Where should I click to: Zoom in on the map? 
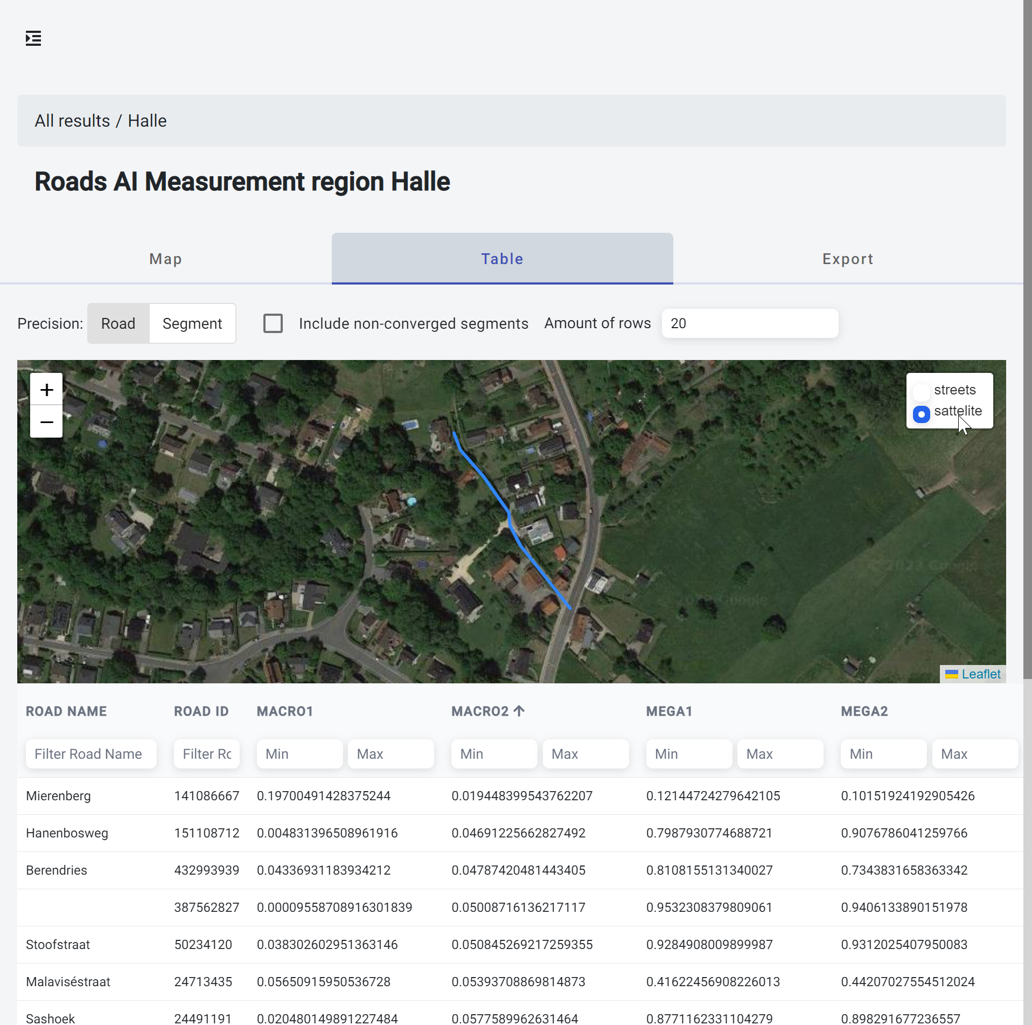click(x=46, y=390)
